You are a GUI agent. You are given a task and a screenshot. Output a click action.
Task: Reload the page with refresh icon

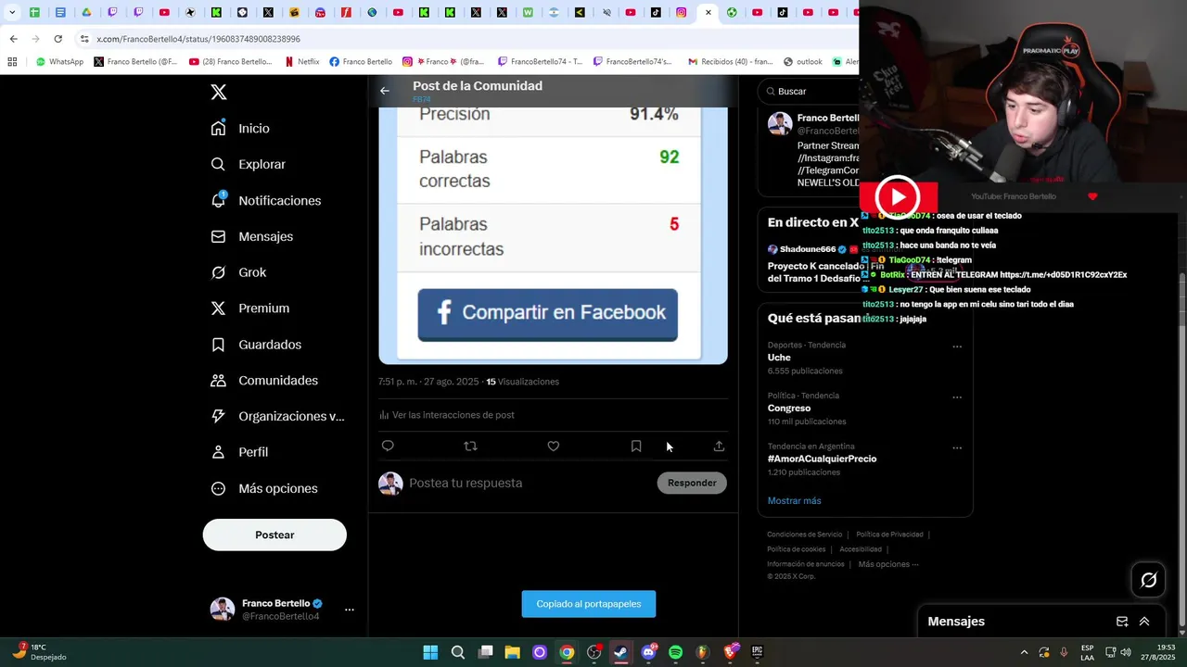57,39
